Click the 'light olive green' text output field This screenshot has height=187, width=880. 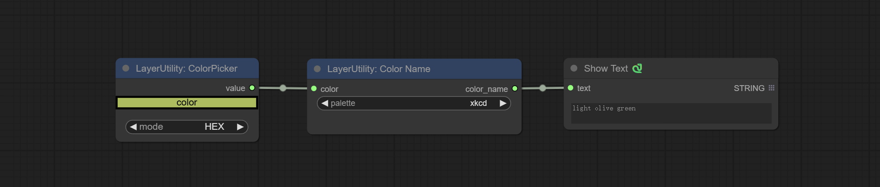tap(671, 113)
